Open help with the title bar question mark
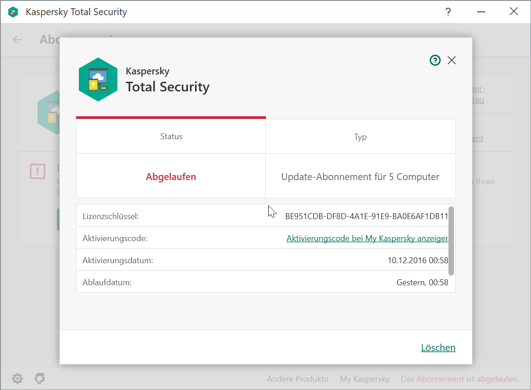Screen dimensions: 531x390 pyautogui.click(x=448, y=12)
